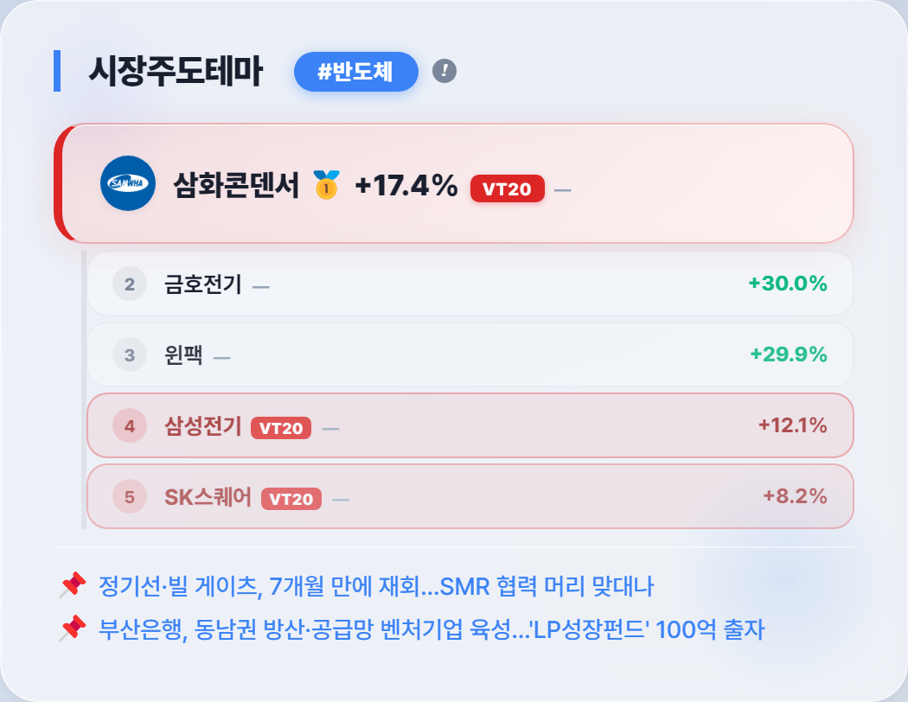
Task: Click the VT20 badge next to 삼성전기
Action: (281, 428)
